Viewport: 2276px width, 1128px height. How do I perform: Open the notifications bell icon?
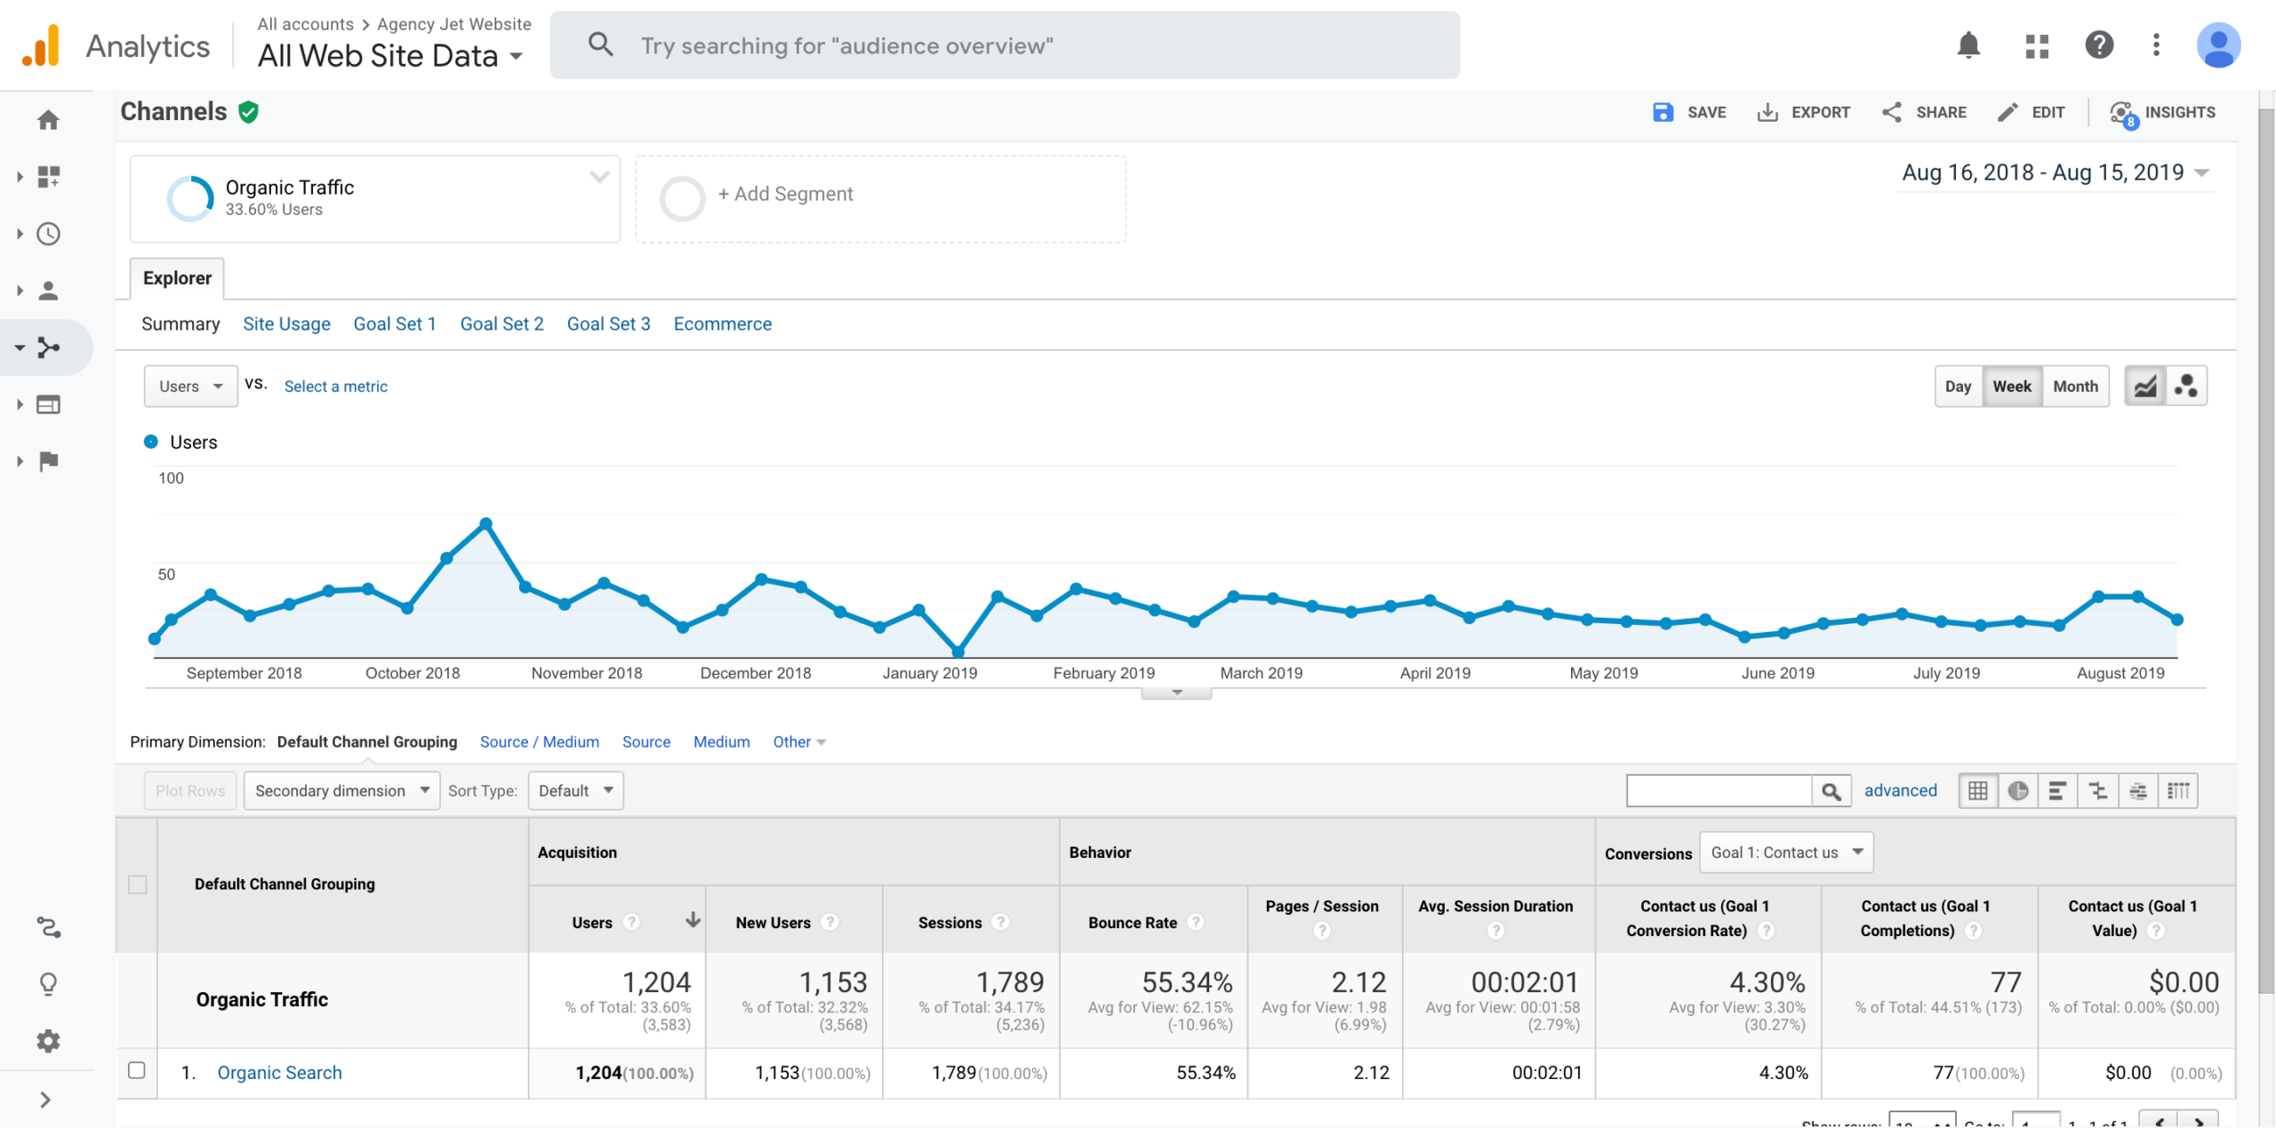click(1968, 44)
